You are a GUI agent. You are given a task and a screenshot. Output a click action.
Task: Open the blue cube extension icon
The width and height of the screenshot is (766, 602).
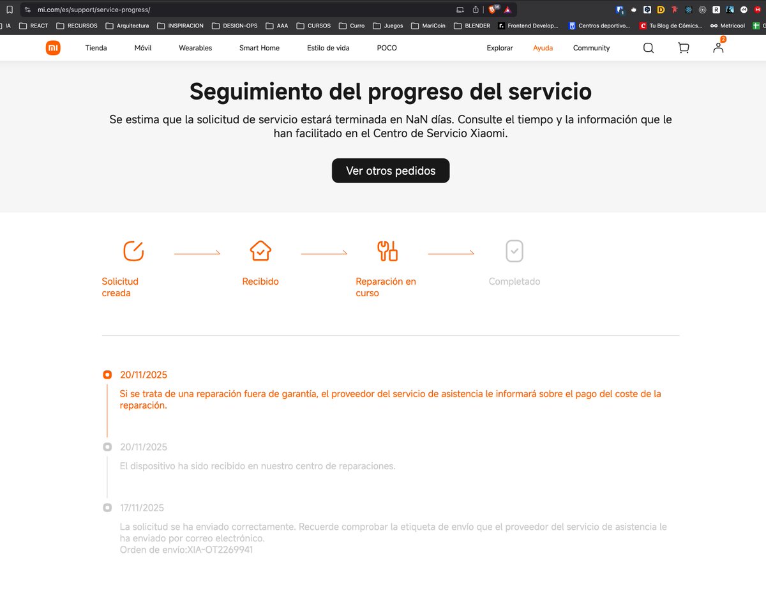647,10
